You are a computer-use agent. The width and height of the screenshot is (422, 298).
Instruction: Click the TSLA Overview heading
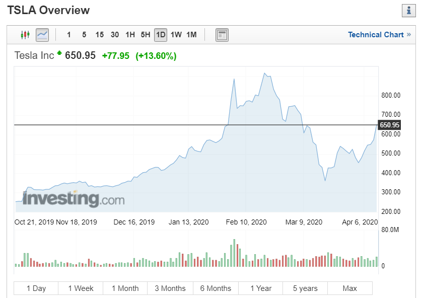click(x=48, y=10)
